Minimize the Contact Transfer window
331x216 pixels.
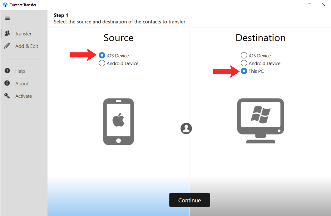click(295, 5)
